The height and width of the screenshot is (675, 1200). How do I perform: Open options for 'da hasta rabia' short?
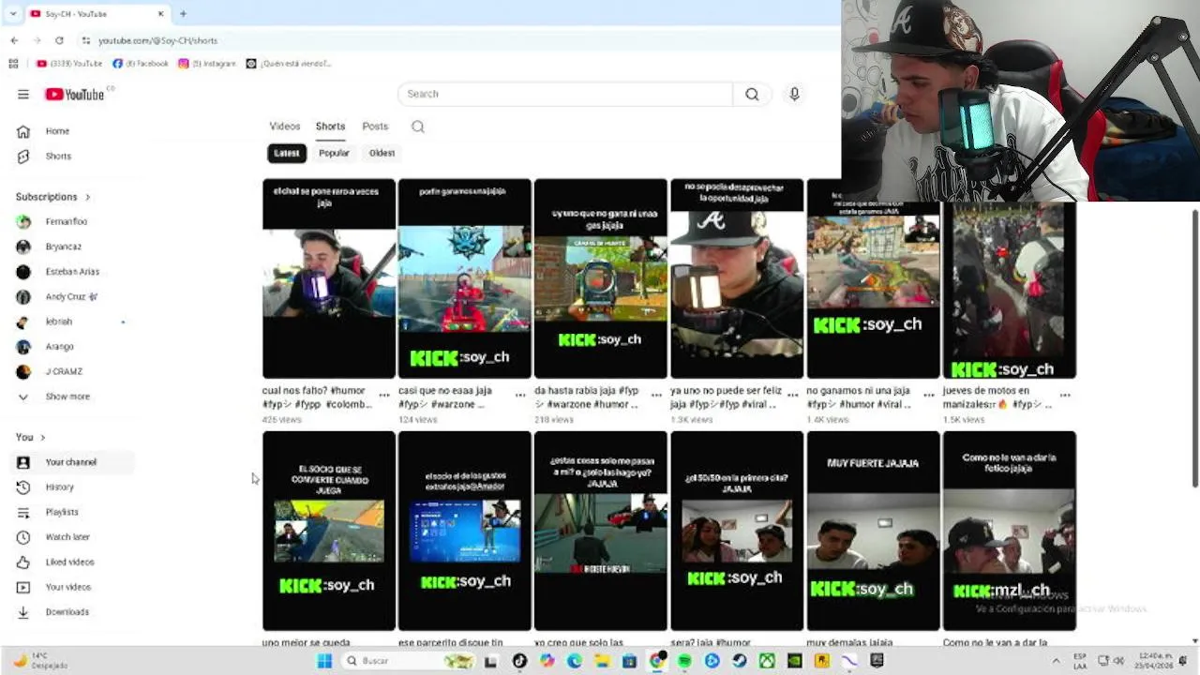point(656,396)
